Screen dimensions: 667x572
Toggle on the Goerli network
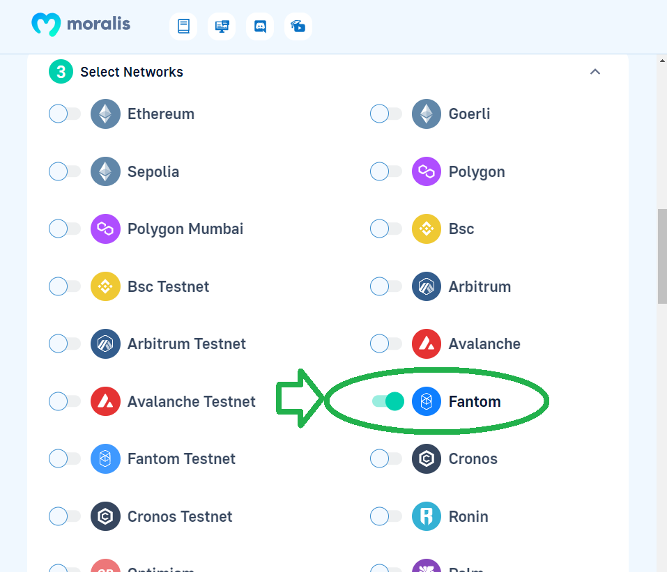click(386, 114)
